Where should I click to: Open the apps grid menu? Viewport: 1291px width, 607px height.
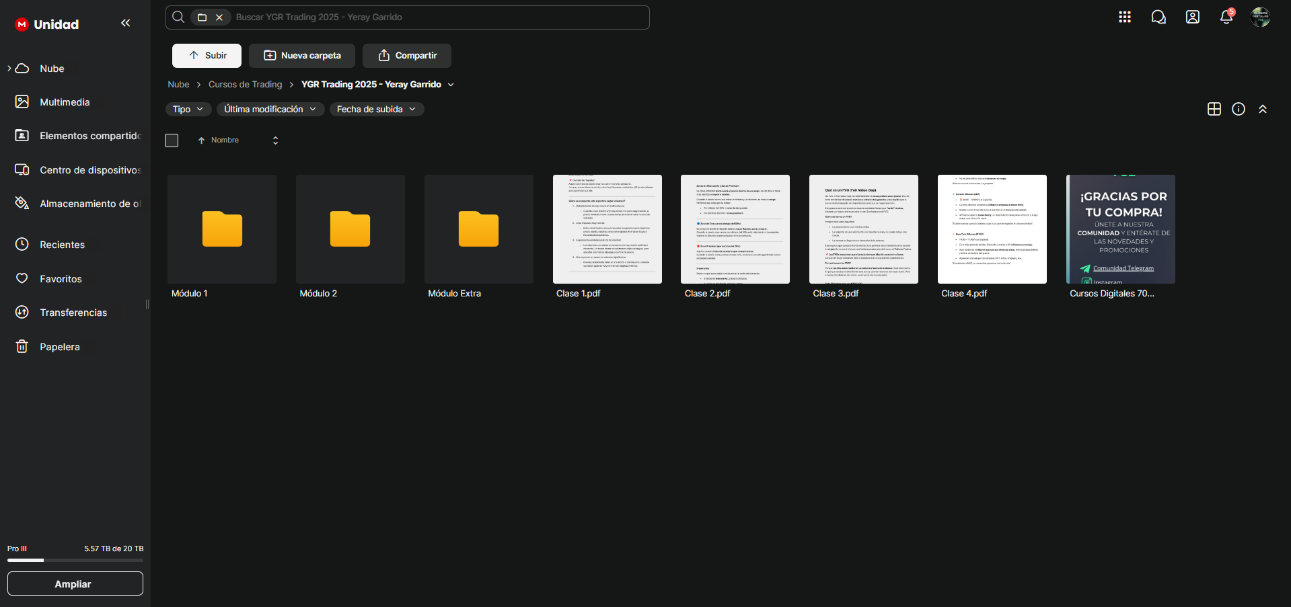1124,17
